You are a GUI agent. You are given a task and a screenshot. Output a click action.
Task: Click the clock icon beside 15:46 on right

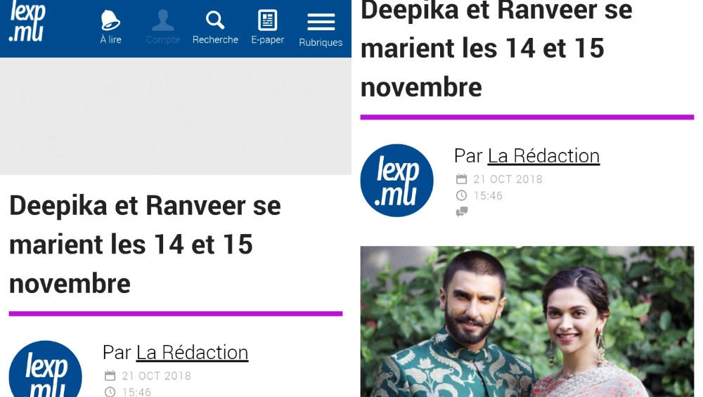coord(461,195)
